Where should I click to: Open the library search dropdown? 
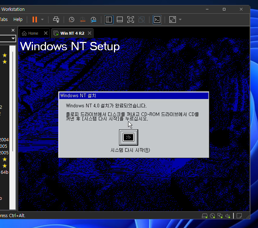pyautogui.click(x=13, y=38)
